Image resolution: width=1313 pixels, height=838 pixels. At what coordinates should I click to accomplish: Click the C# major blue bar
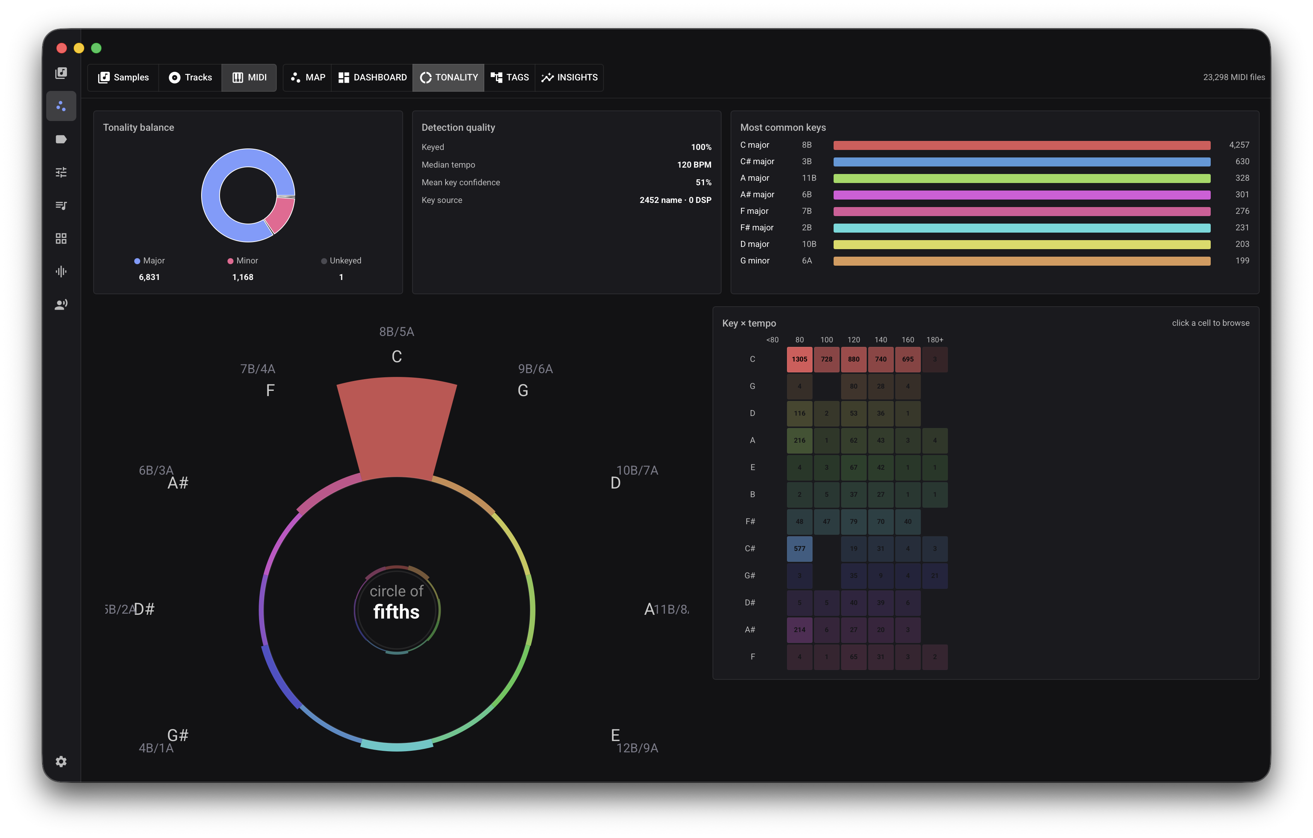[1022, 162]
